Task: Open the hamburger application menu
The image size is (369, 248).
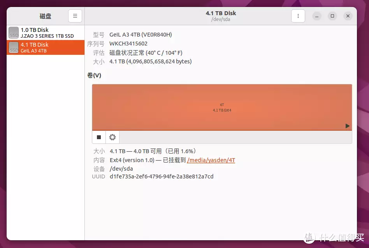Action: [75, 16]
